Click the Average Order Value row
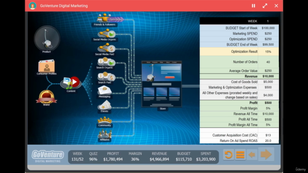308x173 pixels. [x=239, y=71]
